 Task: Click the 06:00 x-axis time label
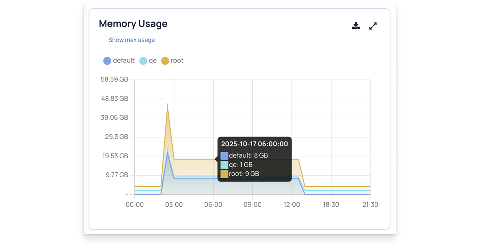point(213,204)
